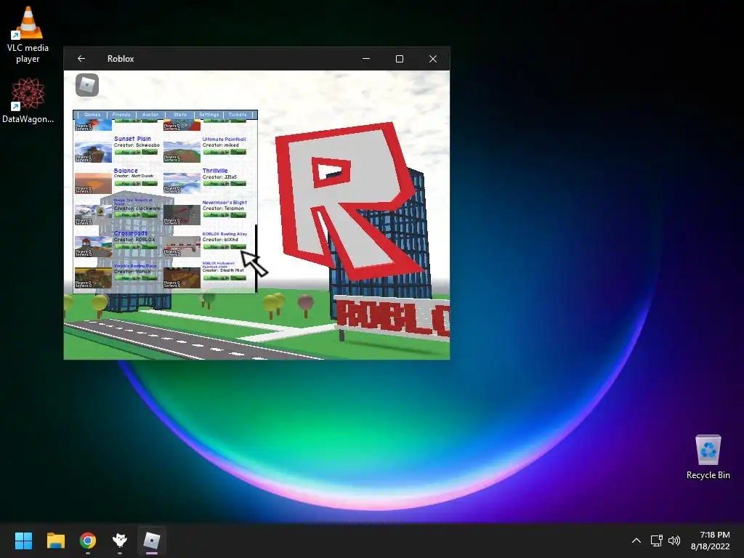
Task: Click the white cat app taskbar icon
Action: [120, 541]
